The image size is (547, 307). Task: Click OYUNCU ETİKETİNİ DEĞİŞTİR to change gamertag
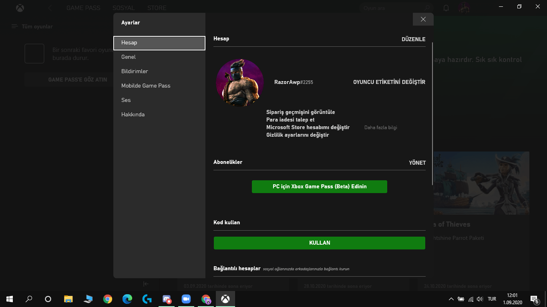click(389, 82)
